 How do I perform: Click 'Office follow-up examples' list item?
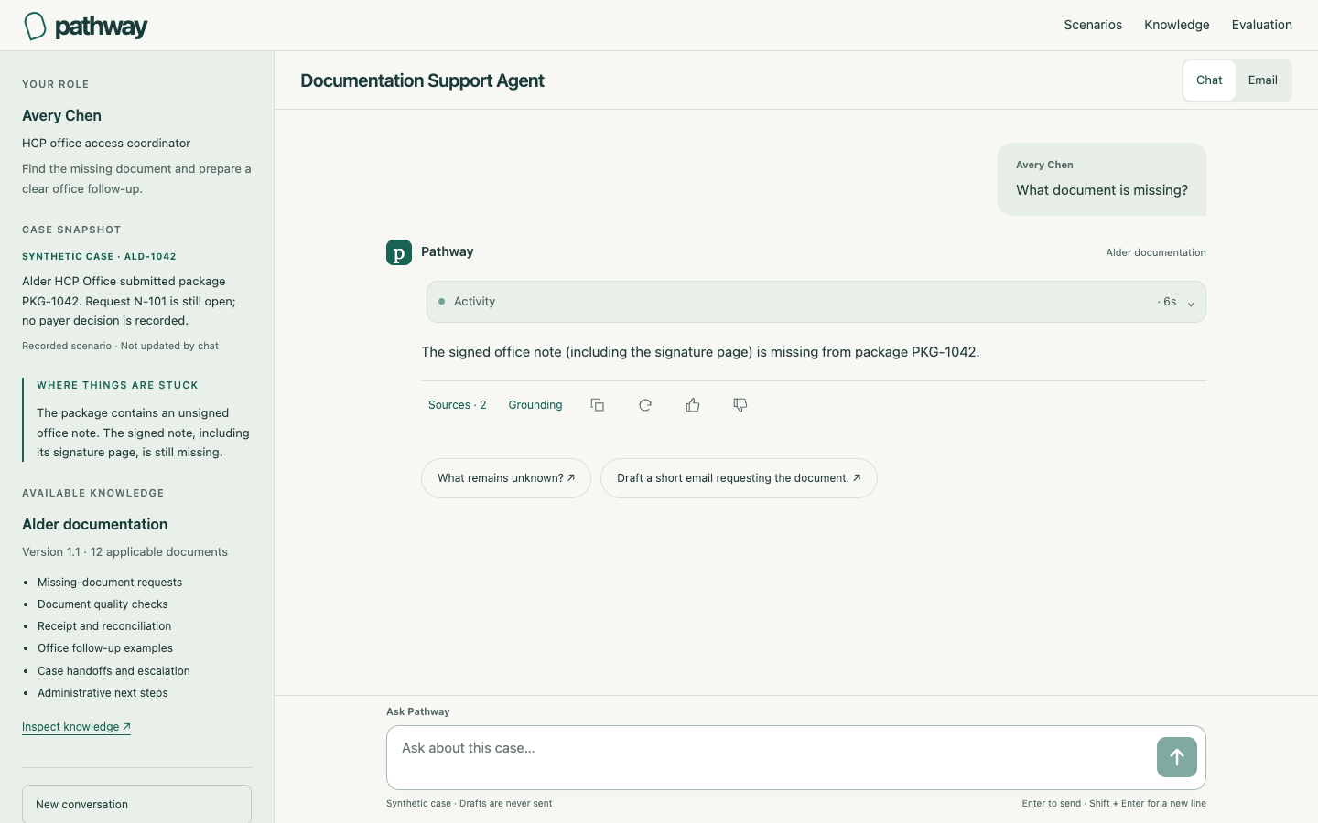(x=105, y=648)
